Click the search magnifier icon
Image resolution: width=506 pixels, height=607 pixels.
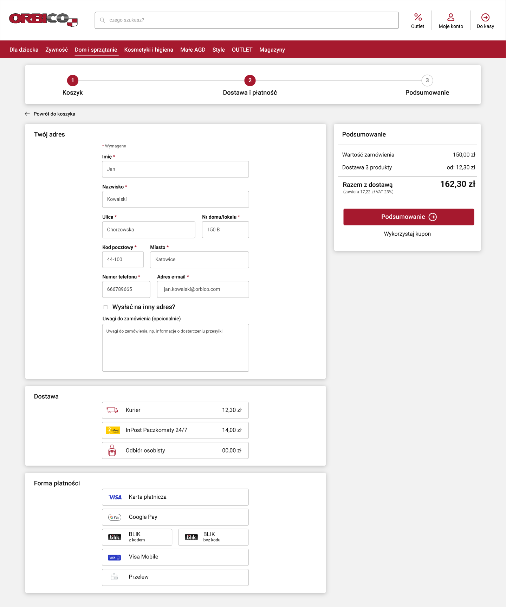tap(103, 20)
